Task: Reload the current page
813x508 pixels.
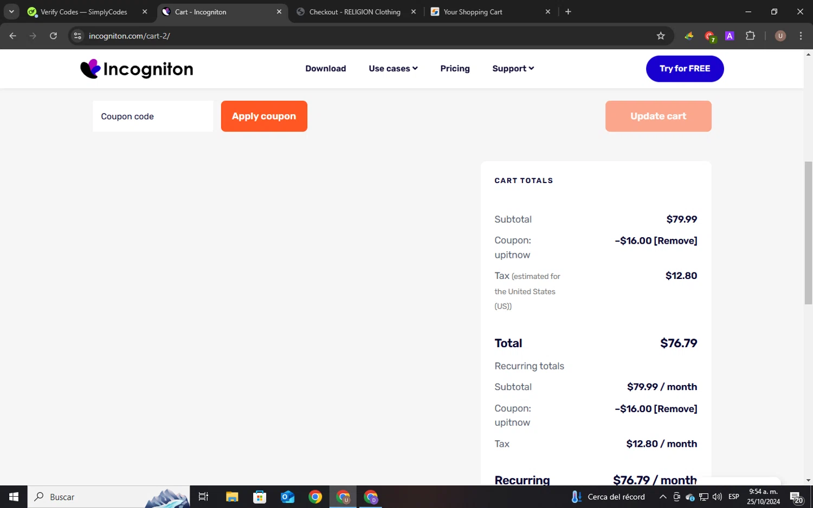Action: point(53,36)
